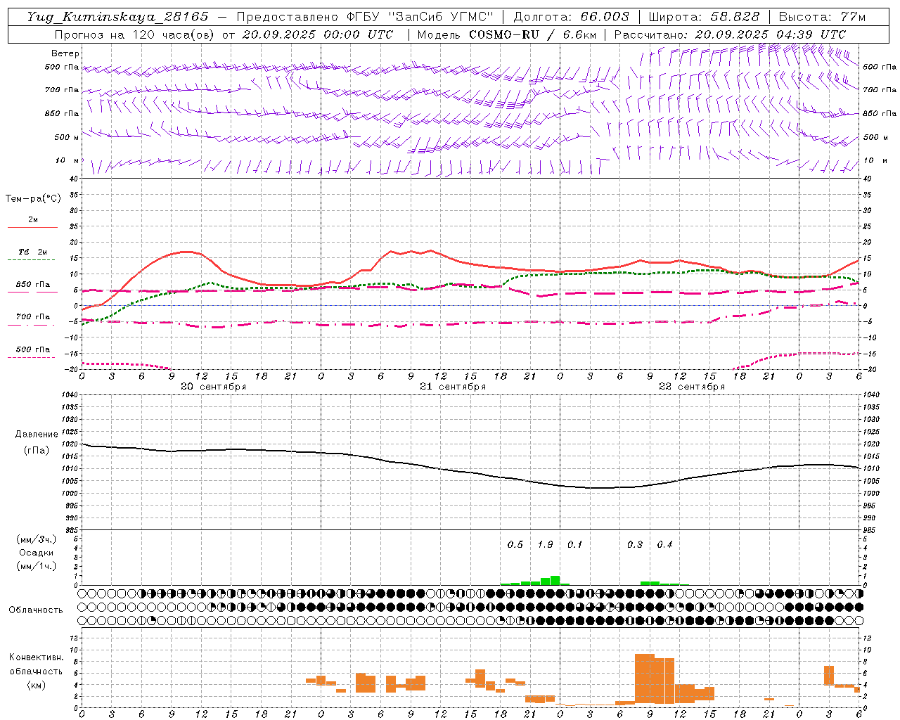The width and height of the screenshot is (900, 720).
Task: Click the 21 сентября date label
Action: point(452,387)
